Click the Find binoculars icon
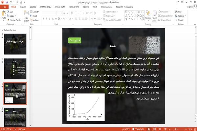The width and height of the screenshot is (197, 131). [176, 12]
